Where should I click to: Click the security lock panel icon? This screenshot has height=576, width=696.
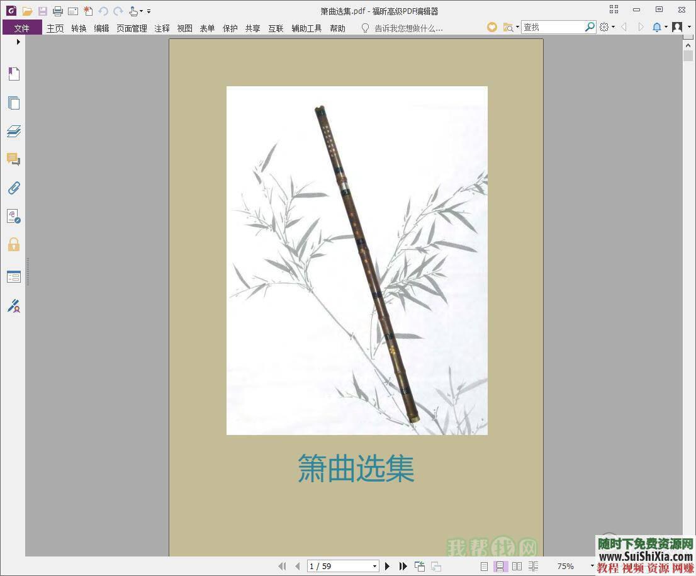pos(14,244)
